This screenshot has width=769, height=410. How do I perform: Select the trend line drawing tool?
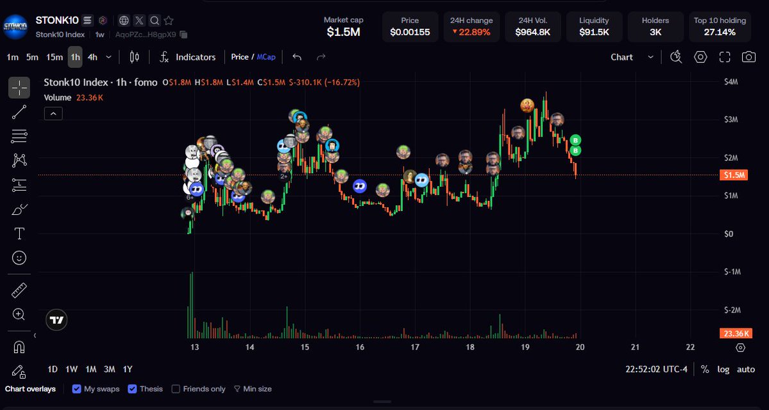pos(19,112)
